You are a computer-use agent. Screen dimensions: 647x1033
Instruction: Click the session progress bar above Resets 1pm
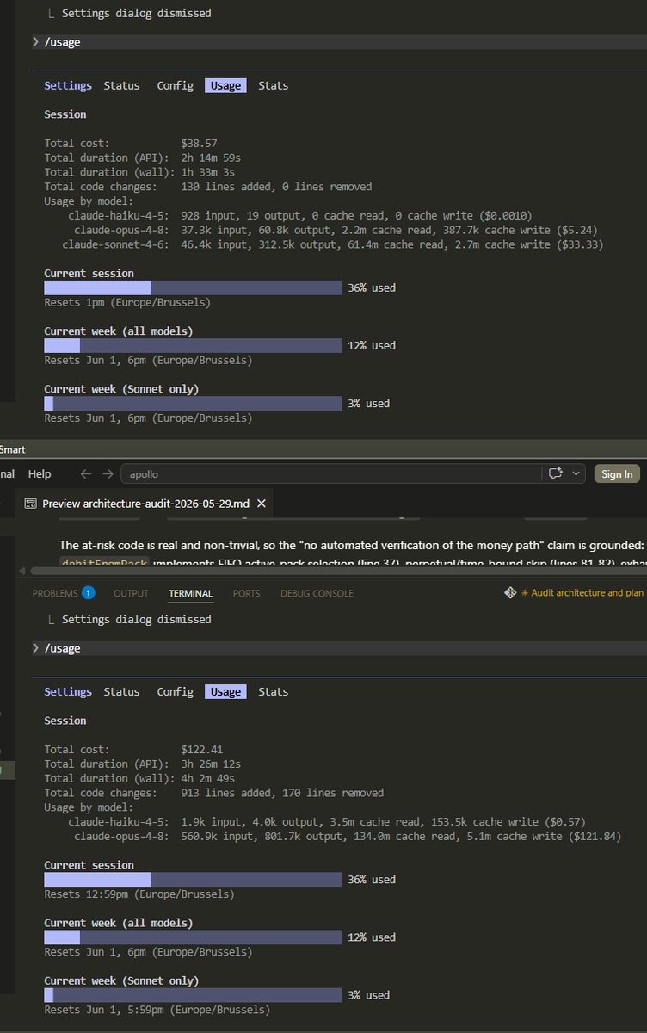click(193, 288)
